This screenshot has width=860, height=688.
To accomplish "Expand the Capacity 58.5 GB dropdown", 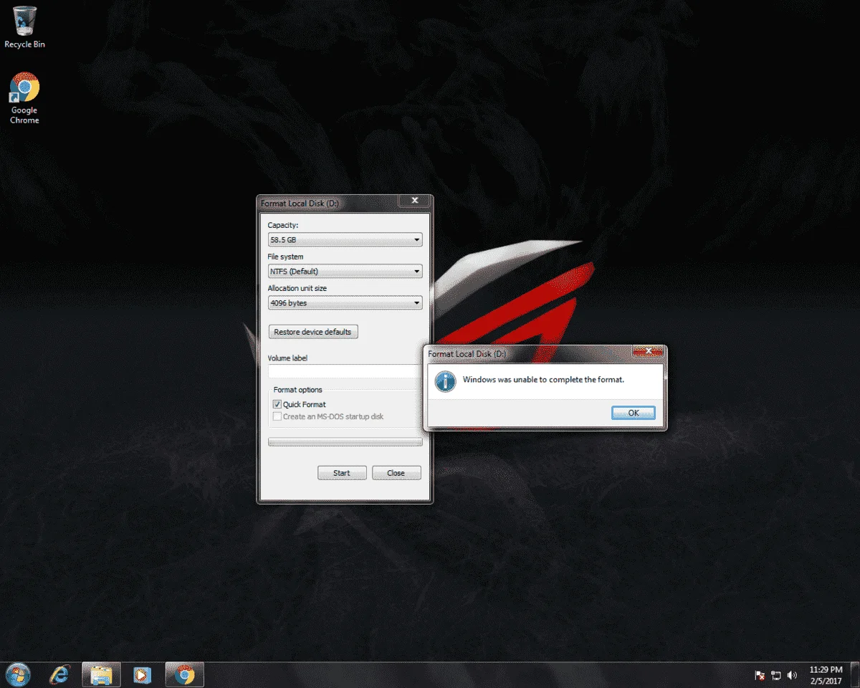I will [345, 240].
